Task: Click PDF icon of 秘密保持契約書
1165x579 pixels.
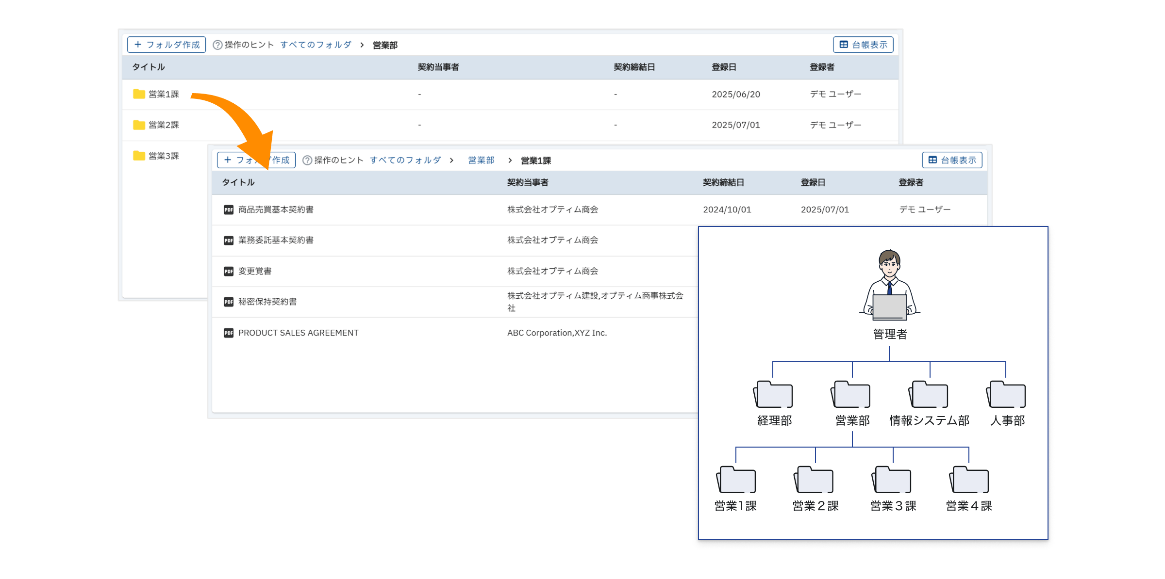Action: (x=229, y=302)
